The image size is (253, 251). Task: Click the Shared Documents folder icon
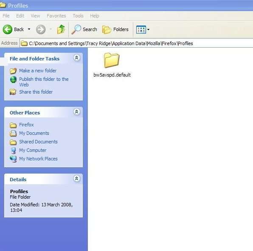13,142
